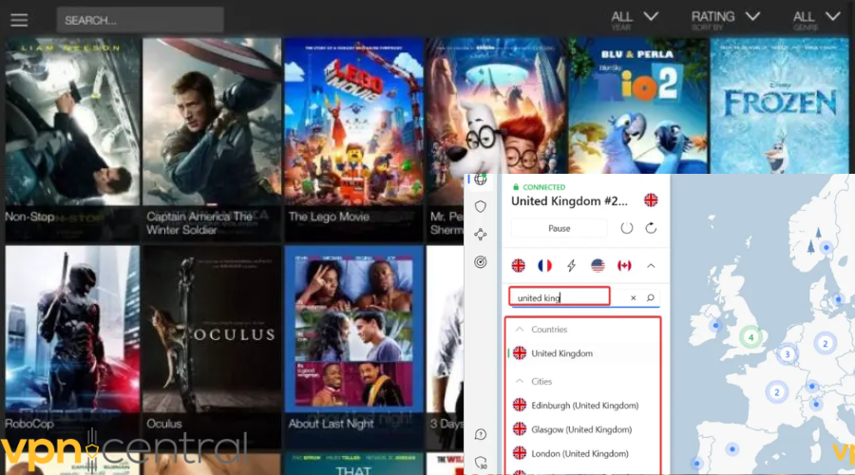Click the movie SEARCH field
This screenshot has width=855, height=475.
[x=140, y=20]
